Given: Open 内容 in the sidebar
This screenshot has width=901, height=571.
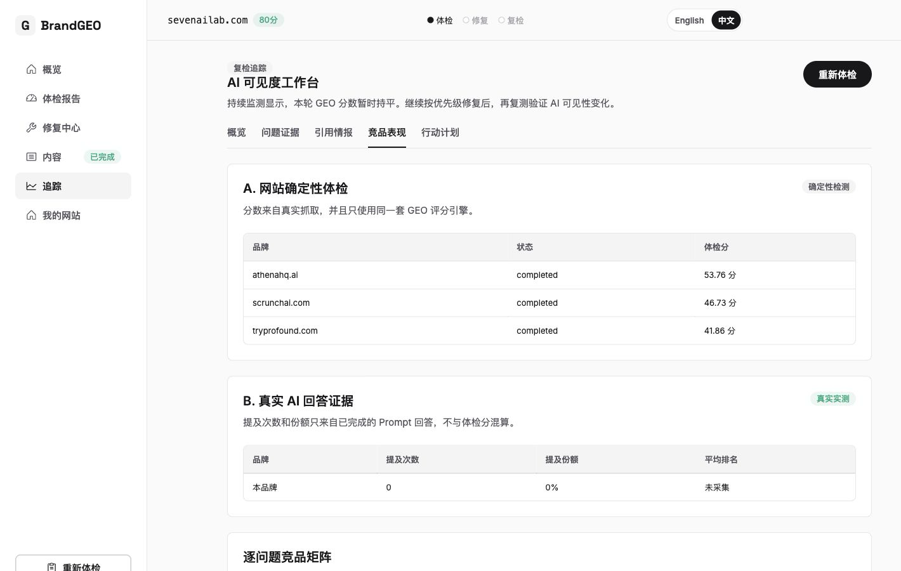Looking at the screenshot, I should click(x=73, y=157).
